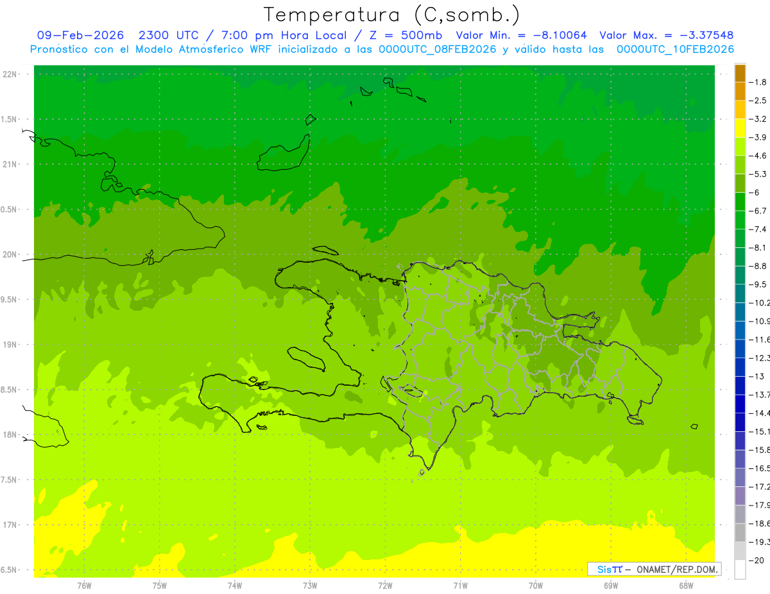Click the '74W' longitude axis label

[x=235, y=586]
